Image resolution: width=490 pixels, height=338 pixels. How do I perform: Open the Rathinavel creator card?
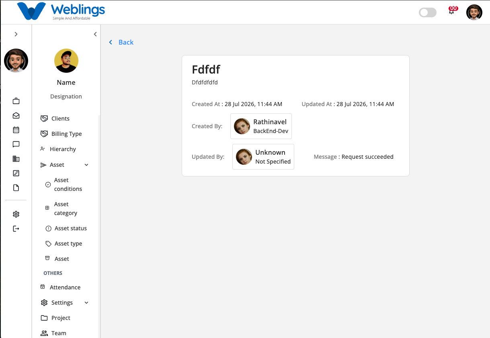(261, 126)
